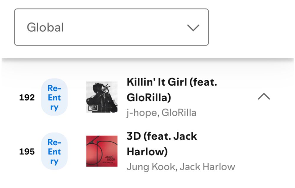Click rank number 195
The image size is (295, 188).
[x=27, y=152]
